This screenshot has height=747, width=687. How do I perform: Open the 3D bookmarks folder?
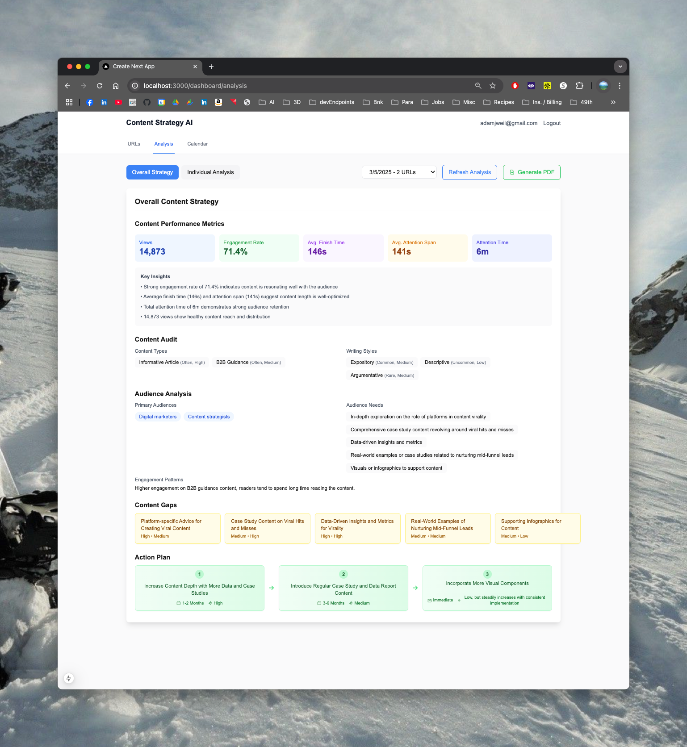coord(292,102)
